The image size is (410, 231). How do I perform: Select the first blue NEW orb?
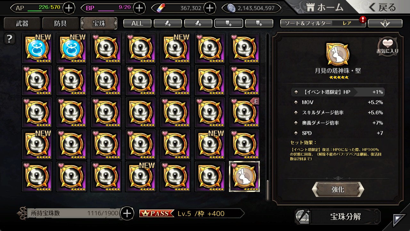37,48
